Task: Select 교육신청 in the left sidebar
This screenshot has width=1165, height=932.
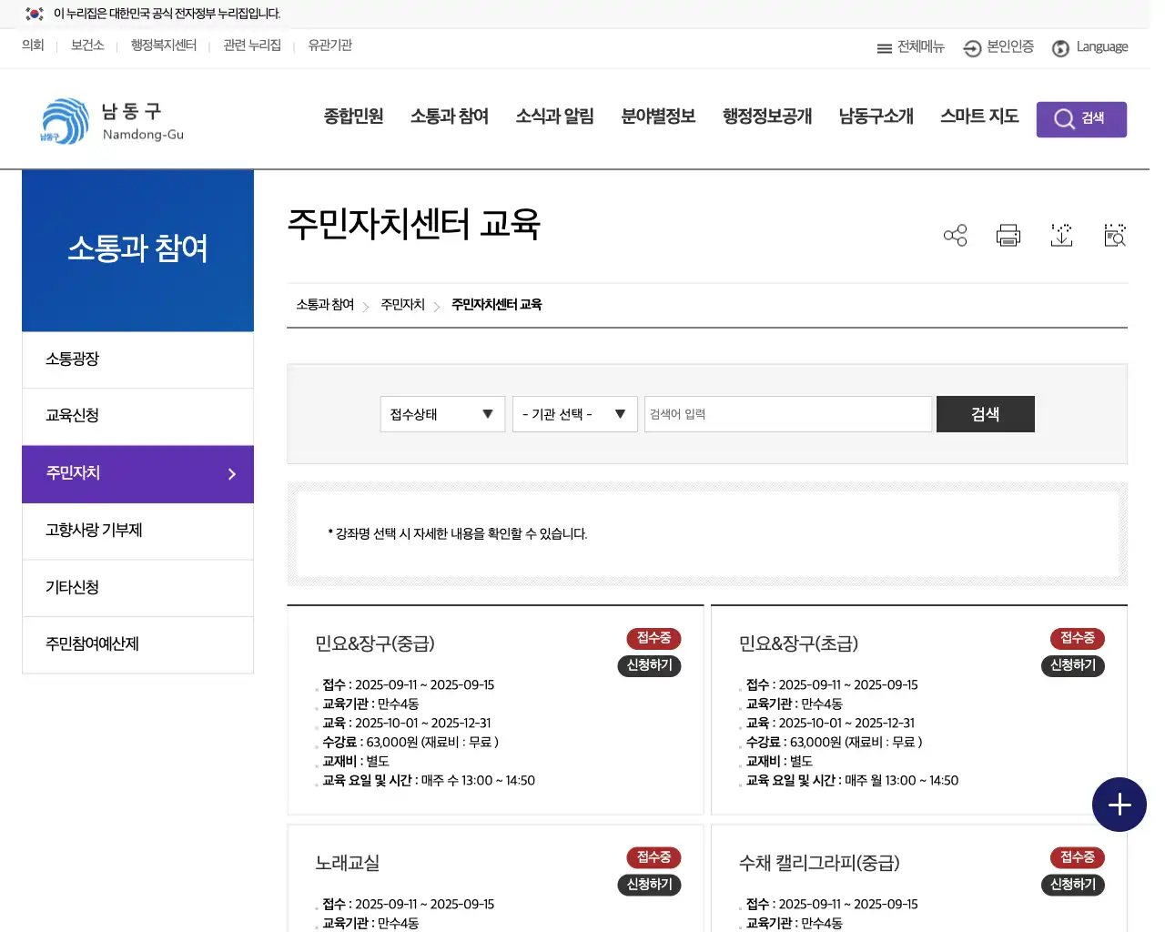Action: (x=72, y=416)
